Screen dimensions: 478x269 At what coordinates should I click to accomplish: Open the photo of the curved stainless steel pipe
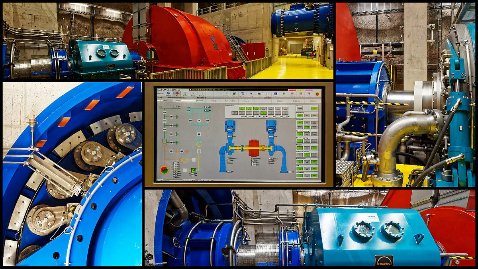[x=406, y=95]
